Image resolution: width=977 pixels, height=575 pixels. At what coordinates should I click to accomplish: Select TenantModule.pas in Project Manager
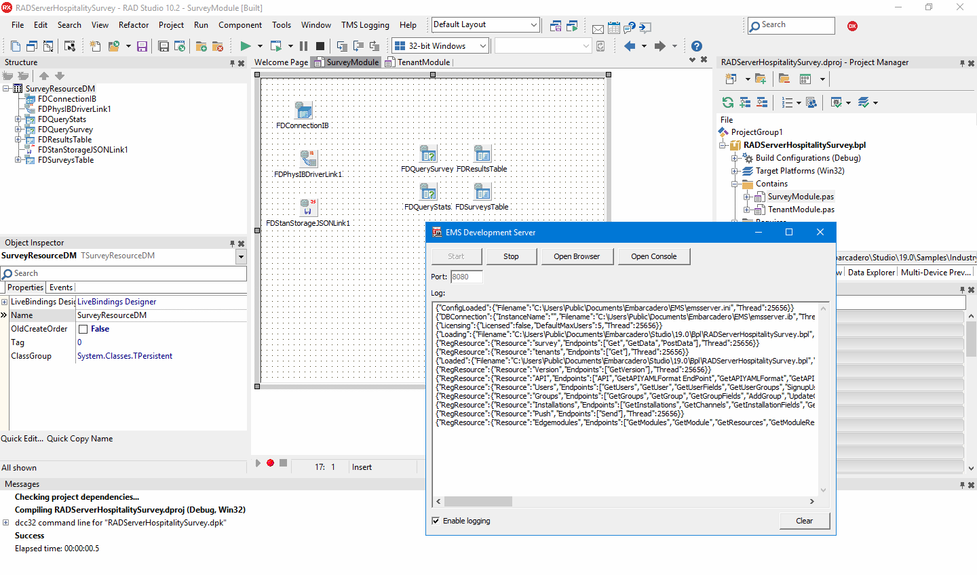coord(801,210)
